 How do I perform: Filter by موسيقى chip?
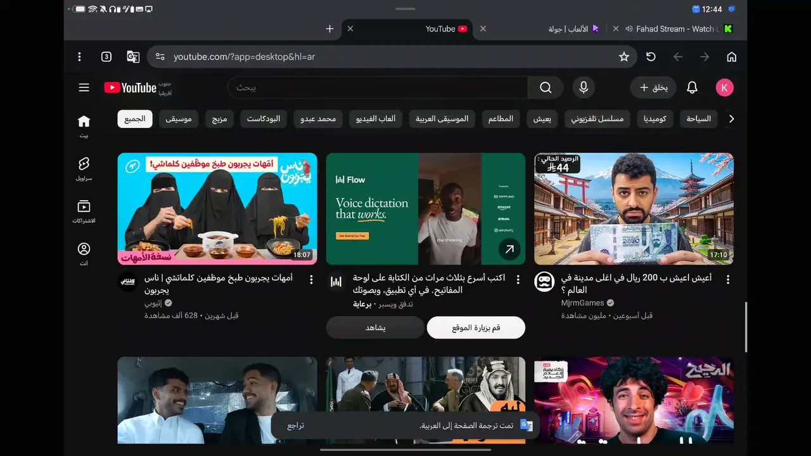[x=179, y=119]
